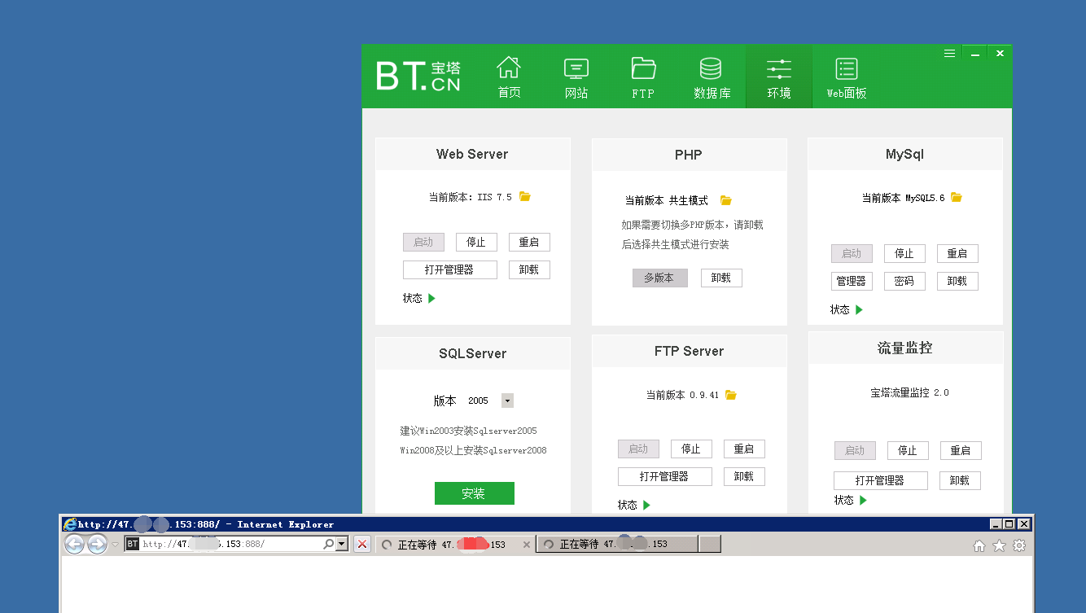
Task: Restart FTP Server with 重启
Action: tap(744, 449)
